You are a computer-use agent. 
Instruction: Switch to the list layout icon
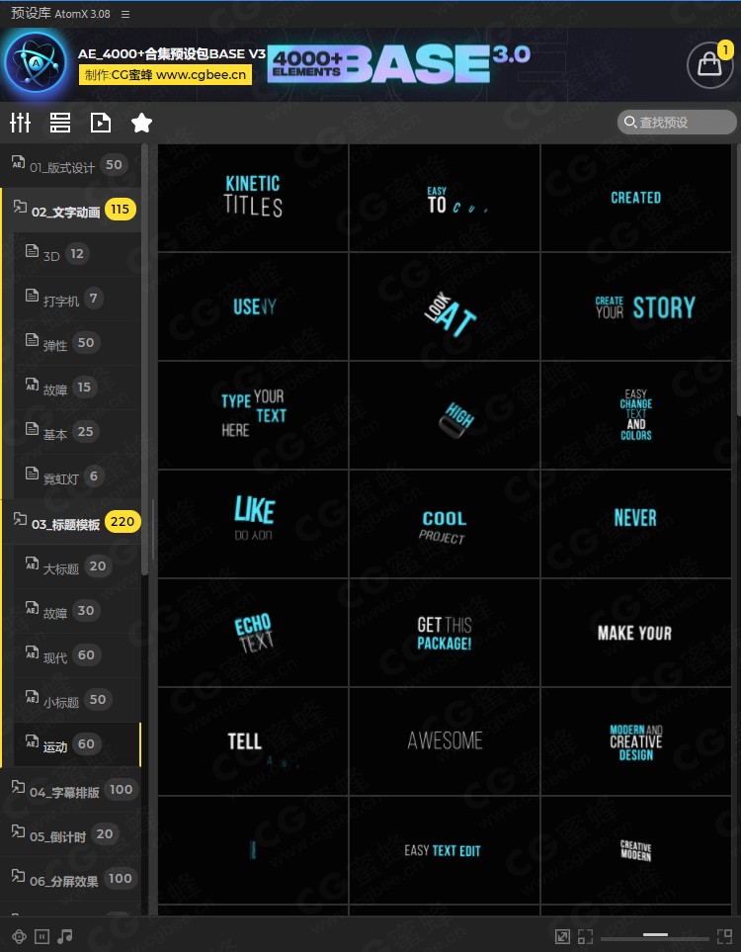[59, 123]
